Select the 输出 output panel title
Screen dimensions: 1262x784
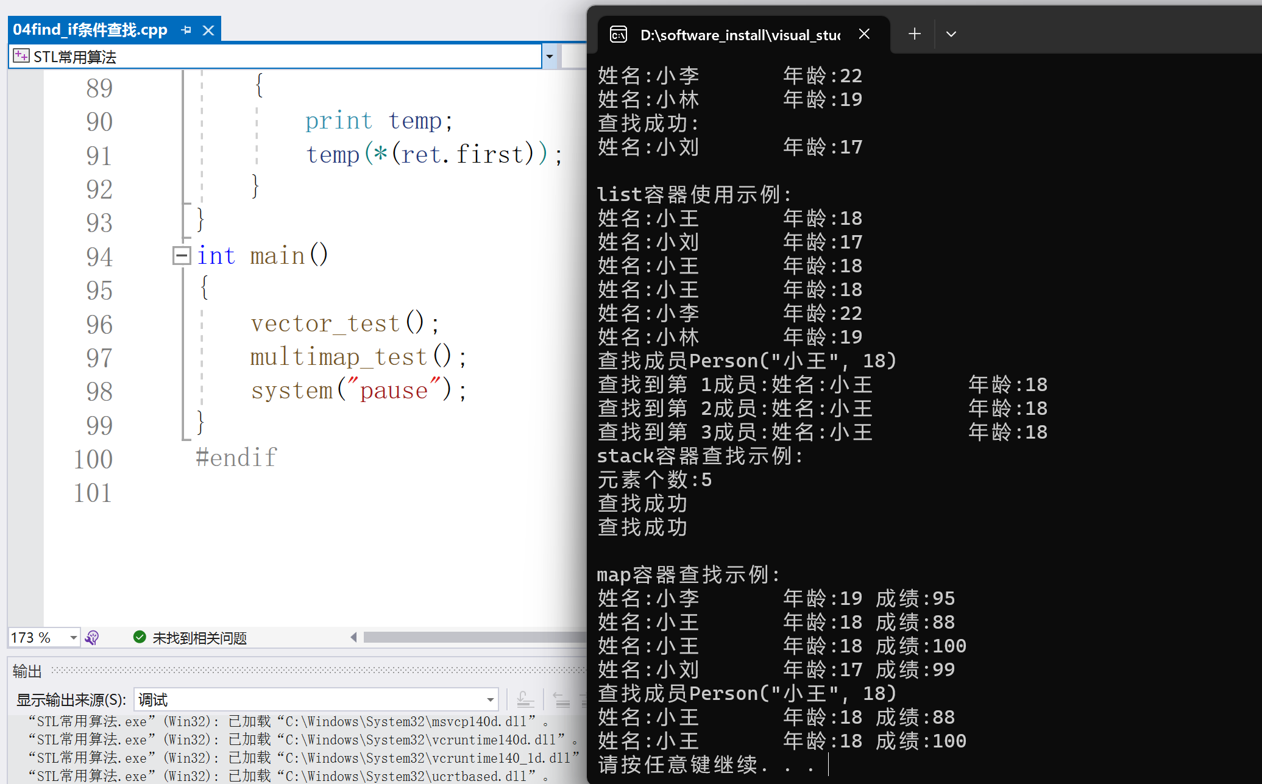point(27,671)
